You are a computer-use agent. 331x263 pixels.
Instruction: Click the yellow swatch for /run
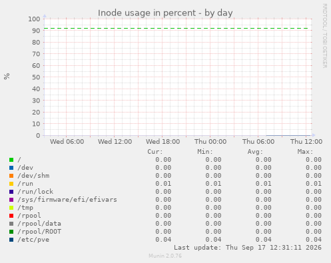(11, 184)
